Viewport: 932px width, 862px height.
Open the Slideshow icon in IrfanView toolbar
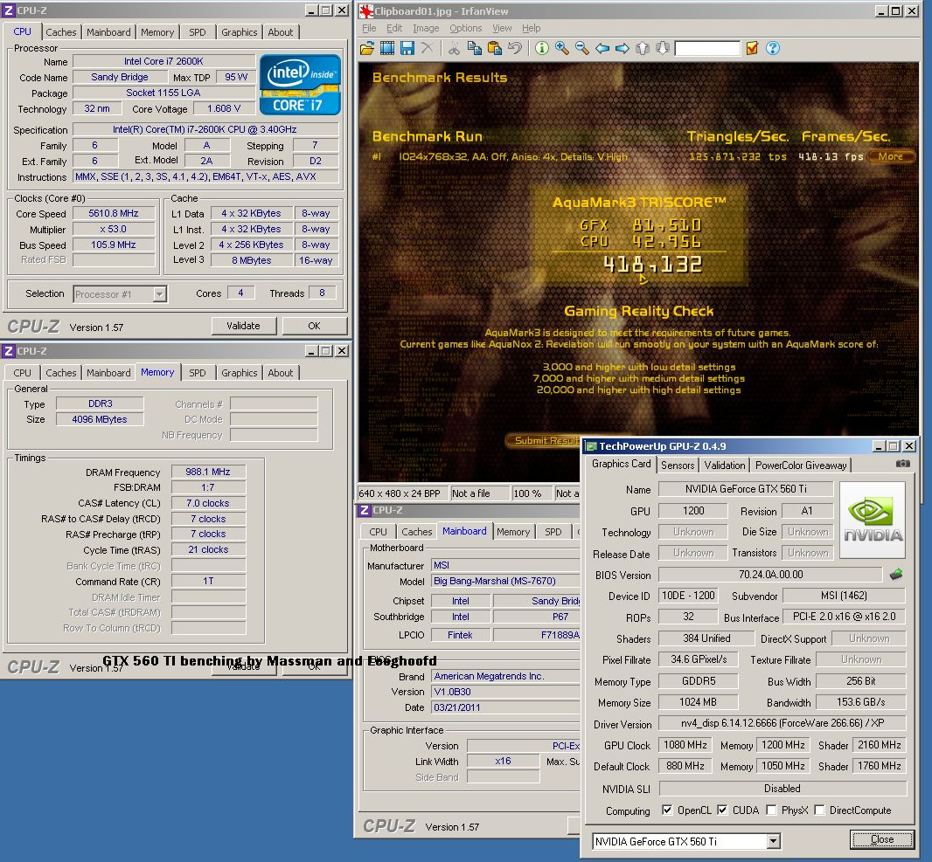click(x=387, y=49)
